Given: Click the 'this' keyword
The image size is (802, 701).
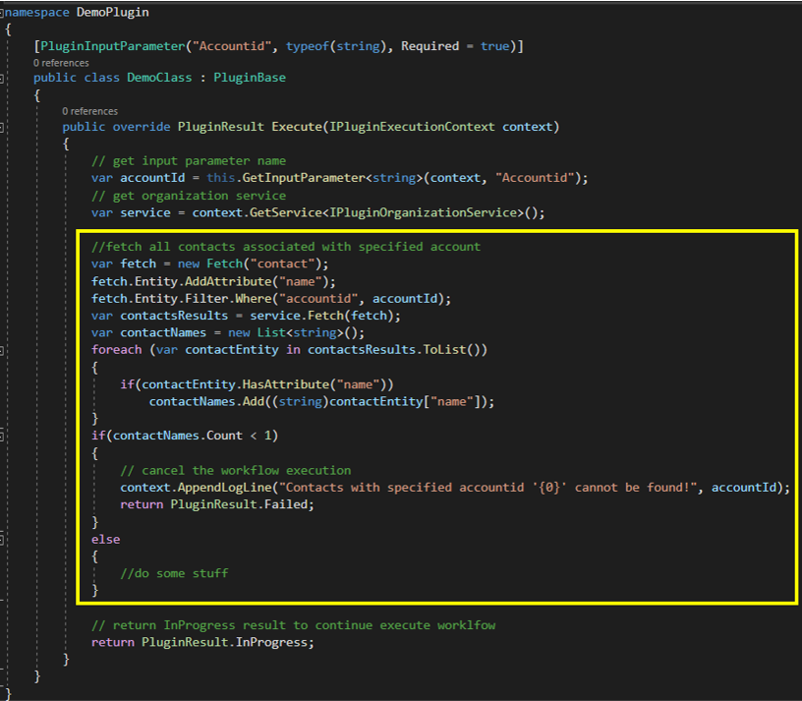Looking at the screenshot, I should [x=221, y=178].
